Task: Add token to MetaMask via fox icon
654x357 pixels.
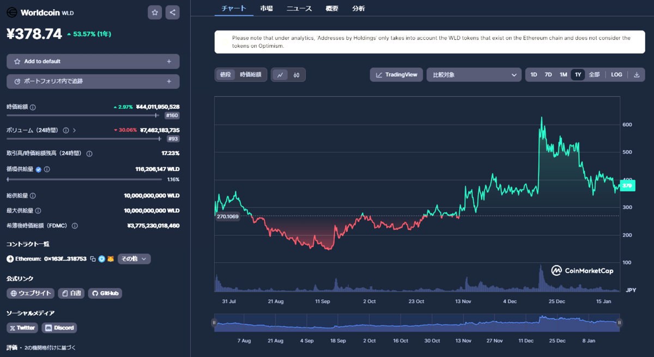Action: coord(110,259)
